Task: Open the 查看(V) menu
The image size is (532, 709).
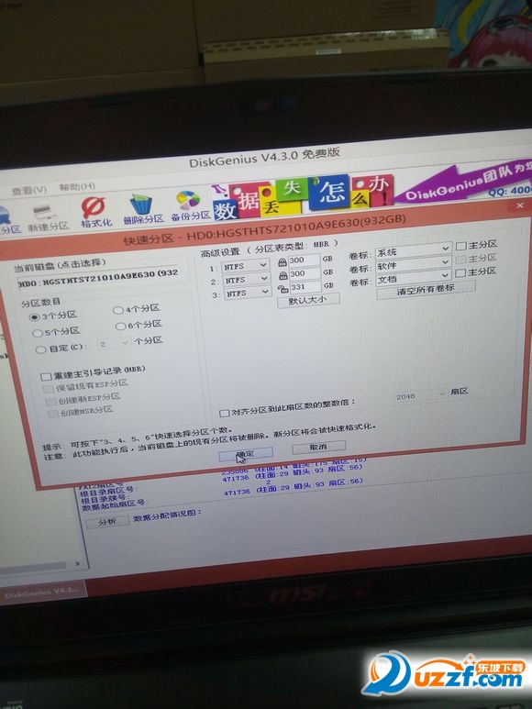Action: [28, 190]
